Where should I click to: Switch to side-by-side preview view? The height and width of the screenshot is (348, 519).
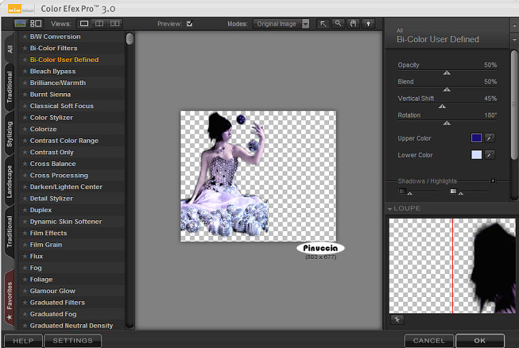point(114,24)
